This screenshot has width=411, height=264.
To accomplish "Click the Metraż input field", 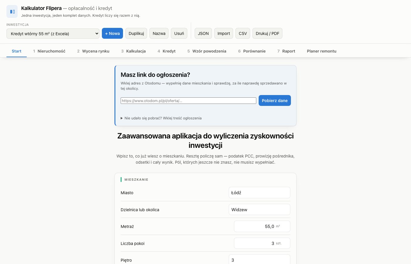I will (x=262, y=226).
